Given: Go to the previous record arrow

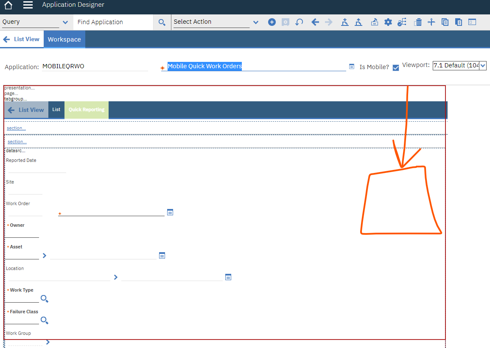Looking at the screenshot, I should click(x=315, y=22).
